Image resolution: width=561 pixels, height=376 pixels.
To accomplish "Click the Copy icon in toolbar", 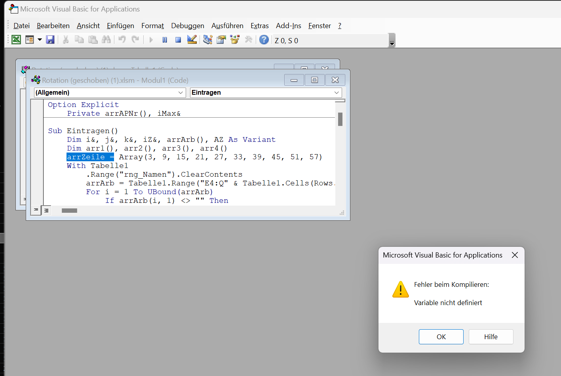I will pos(79,40).
